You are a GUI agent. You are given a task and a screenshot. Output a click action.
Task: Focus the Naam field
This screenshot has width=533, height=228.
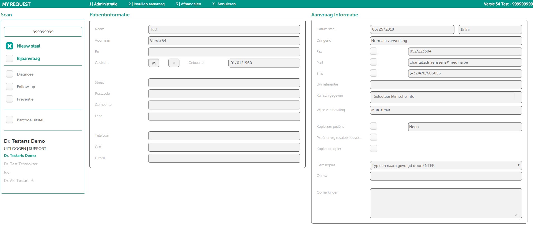224,29
